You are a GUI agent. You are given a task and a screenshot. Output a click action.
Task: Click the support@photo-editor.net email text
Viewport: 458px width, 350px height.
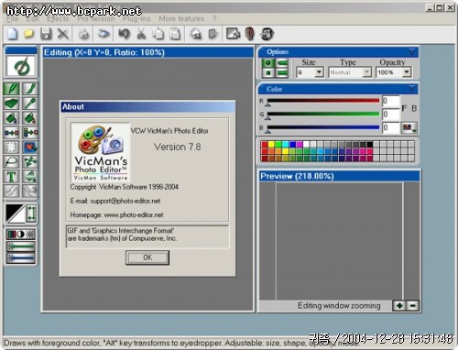point(125,201)
